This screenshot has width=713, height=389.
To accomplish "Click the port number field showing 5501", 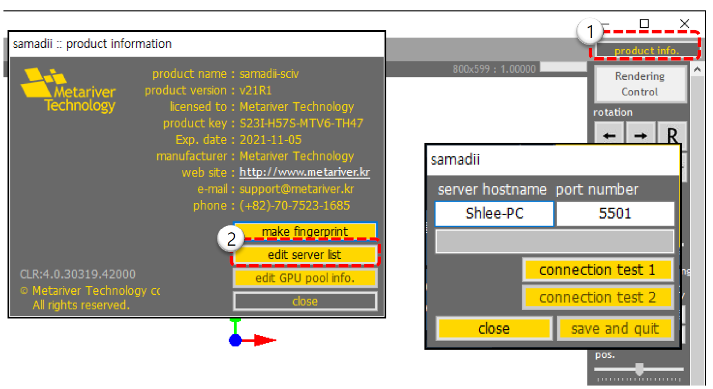I will [616, 213].
